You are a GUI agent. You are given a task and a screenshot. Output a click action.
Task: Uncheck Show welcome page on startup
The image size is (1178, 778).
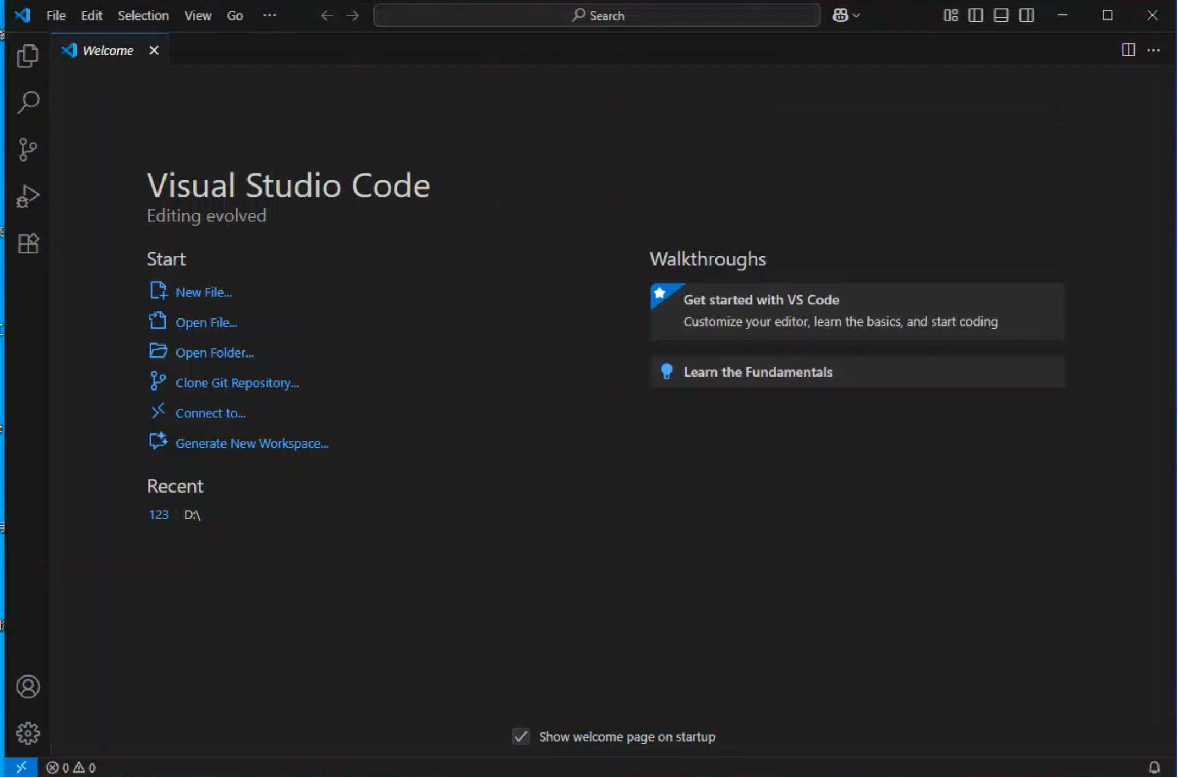tap(521, 737)
